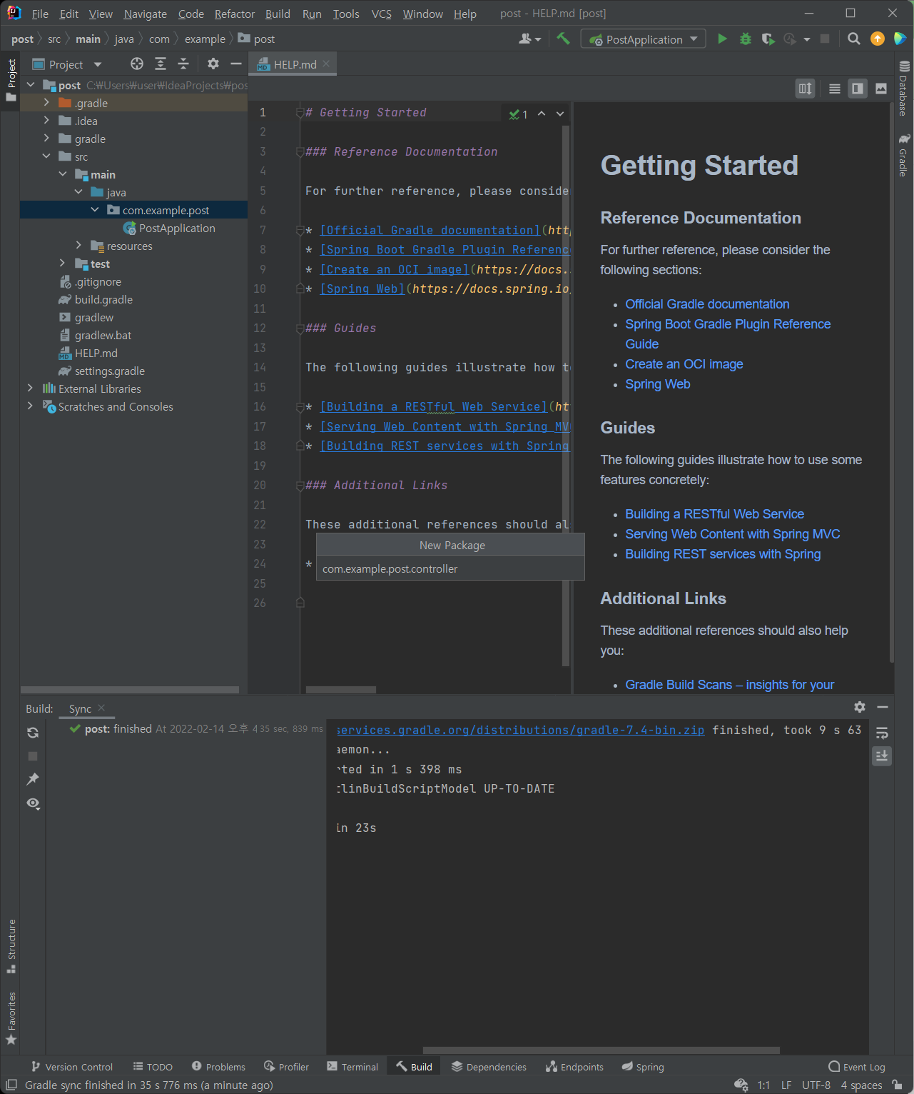Open the Event Log
Viewport: 914px width, 1094px height.
[857, 1067]
